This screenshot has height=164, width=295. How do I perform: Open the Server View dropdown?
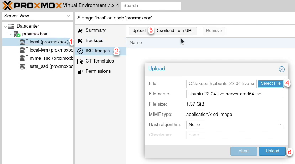click(x=37, y=16)
